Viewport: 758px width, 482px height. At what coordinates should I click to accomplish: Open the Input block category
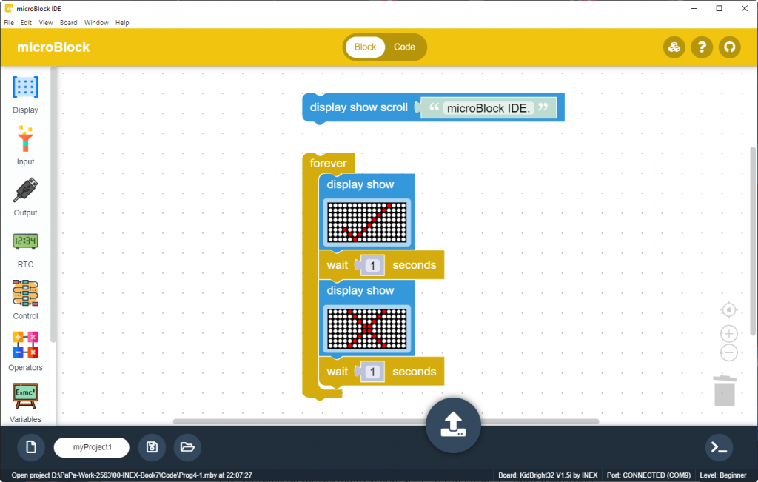click(25, 146)
